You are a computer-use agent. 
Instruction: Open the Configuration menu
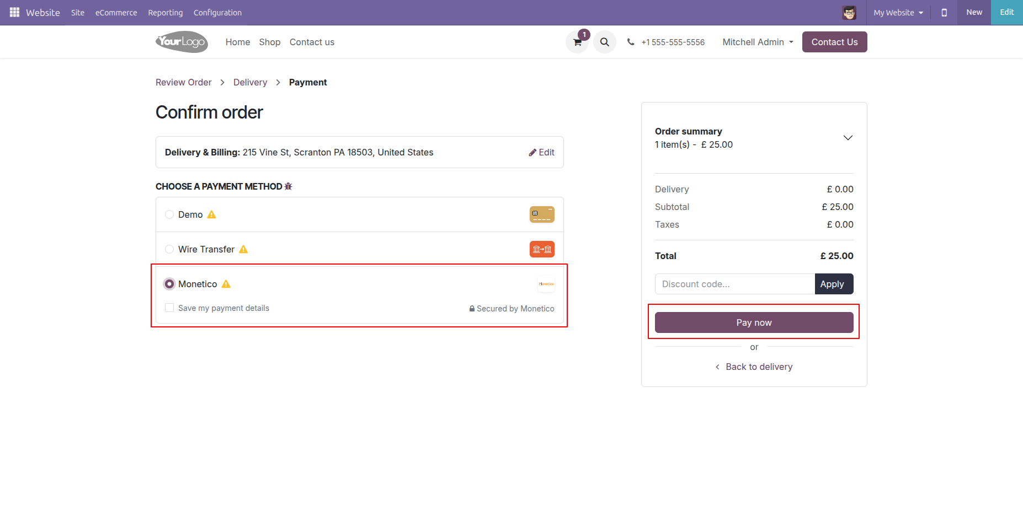pos(217,13)
